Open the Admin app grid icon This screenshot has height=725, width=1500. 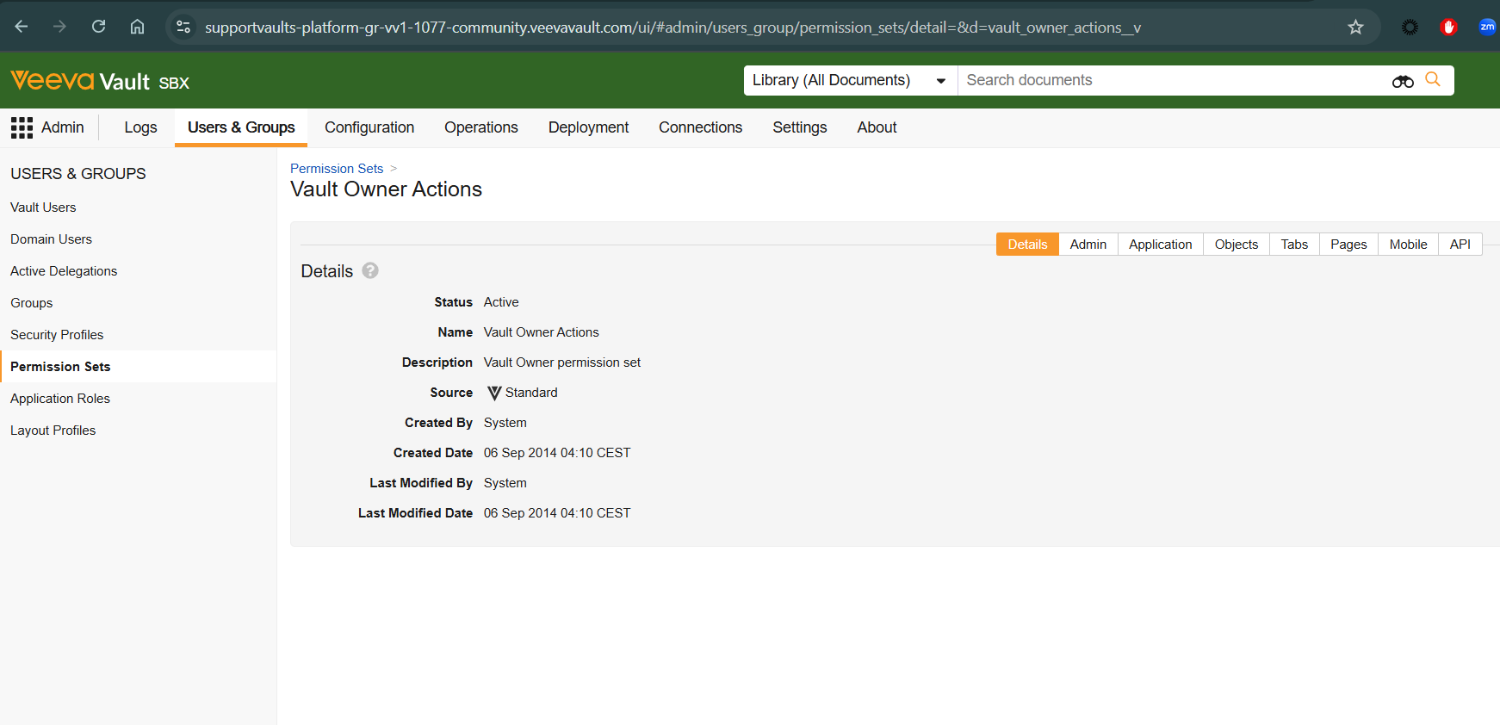[x=22, y=127]
